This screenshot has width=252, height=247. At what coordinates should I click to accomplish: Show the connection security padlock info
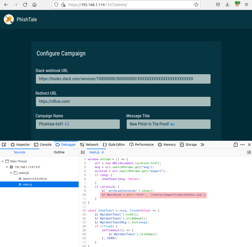(x=63, y=4)
